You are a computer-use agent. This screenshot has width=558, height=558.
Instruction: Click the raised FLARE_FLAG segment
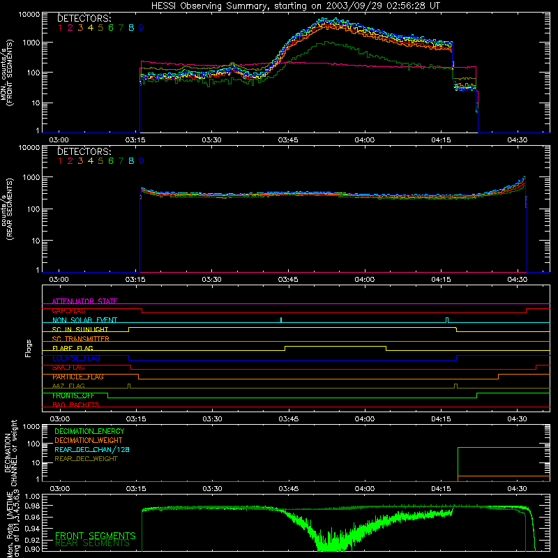(x=335, y=346)
